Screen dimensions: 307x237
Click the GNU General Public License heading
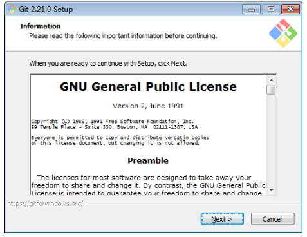tap(148, 87)
